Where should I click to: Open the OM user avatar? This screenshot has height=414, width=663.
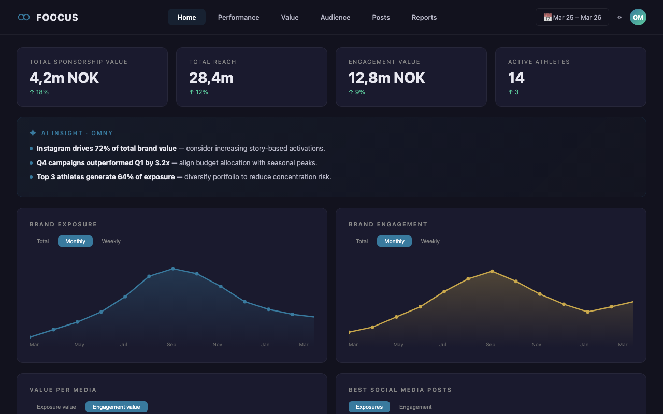pos(638,17)
